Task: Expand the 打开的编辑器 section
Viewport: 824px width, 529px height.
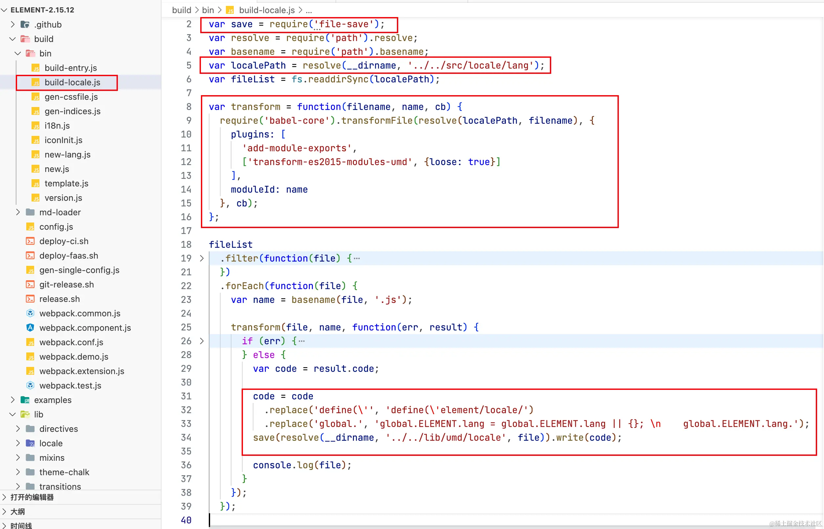Action: tap(5, 497)
